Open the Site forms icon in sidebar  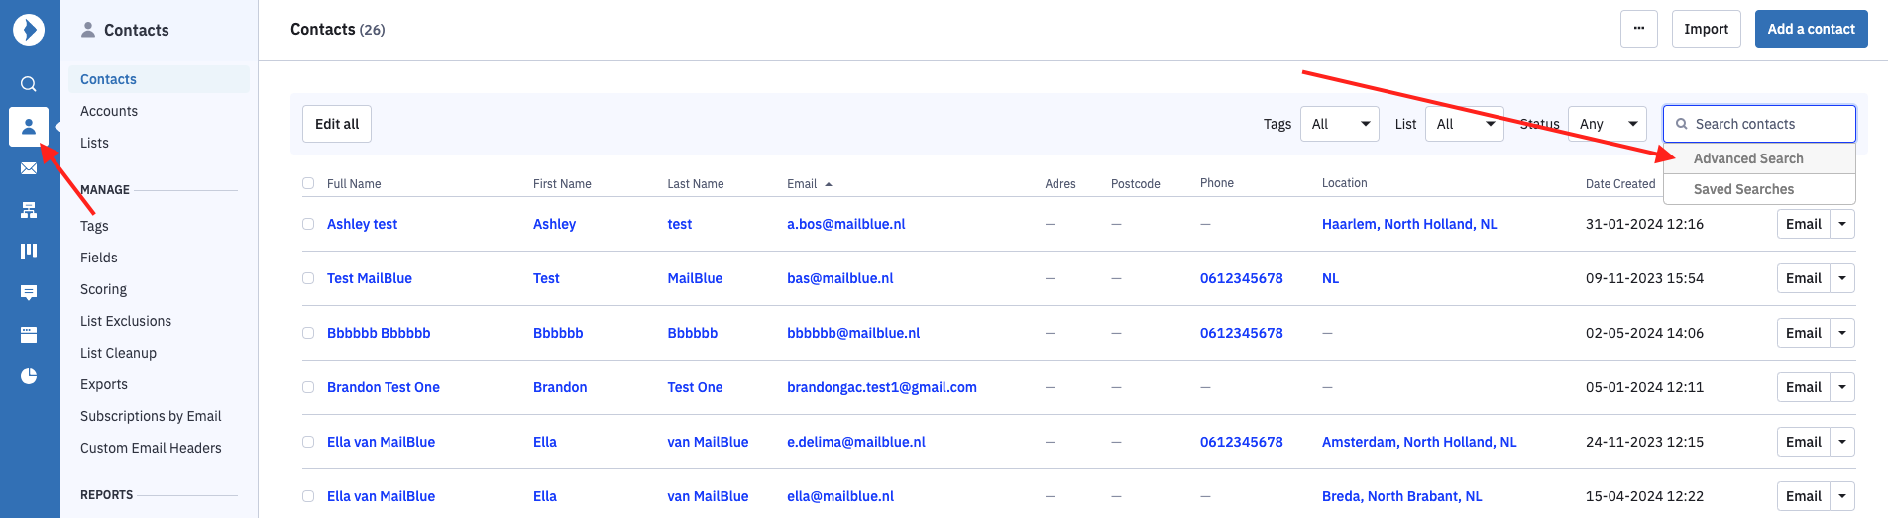coord(29,335)
